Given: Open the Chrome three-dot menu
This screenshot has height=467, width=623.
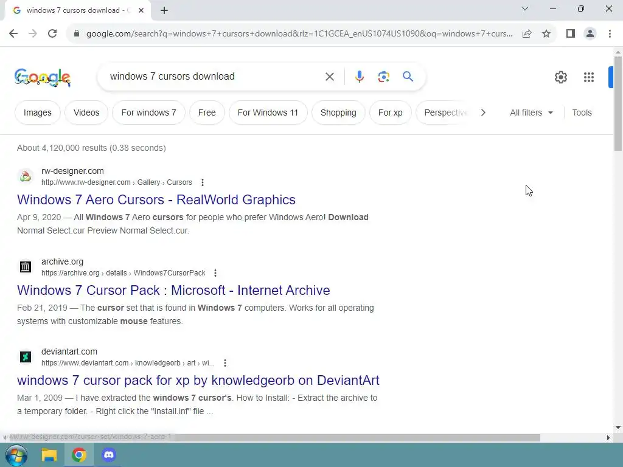Looking at the screenshot, I should tap(610, 33).
